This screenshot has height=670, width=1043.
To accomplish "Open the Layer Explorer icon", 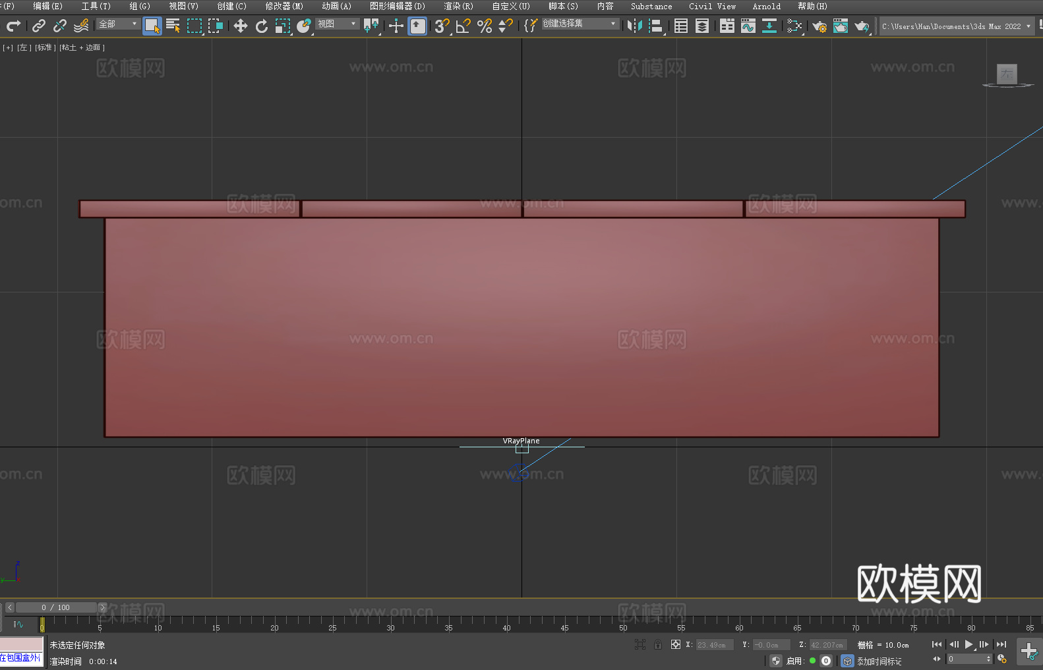I will coord(702,26).
